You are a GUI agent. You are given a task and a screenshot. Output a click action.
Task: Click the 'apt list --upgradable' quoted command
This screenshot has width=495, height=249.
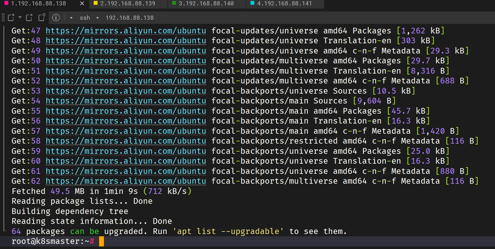[228, 231]
